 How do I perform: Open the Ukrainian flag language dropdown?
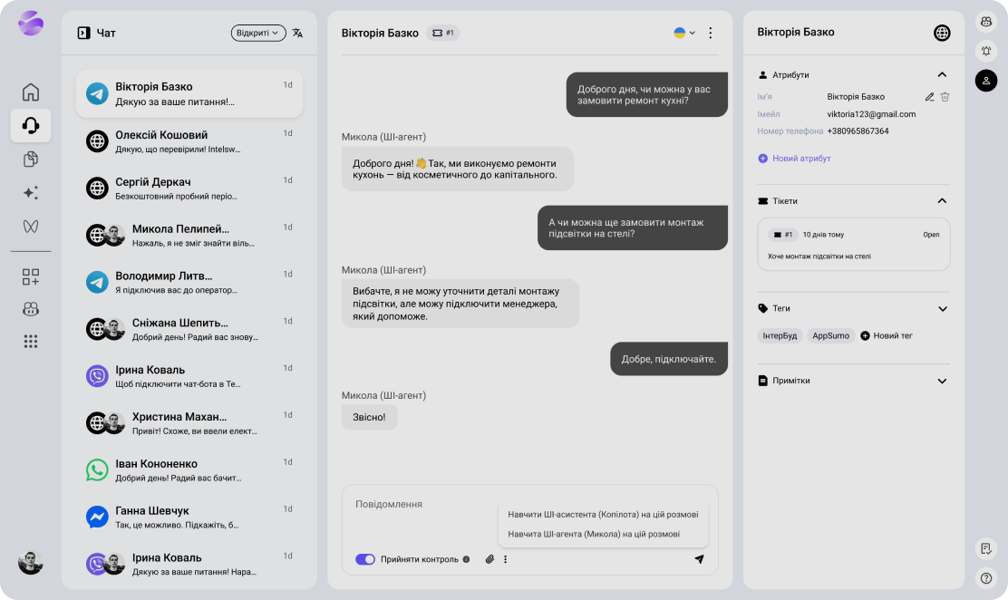pos(684,33)
